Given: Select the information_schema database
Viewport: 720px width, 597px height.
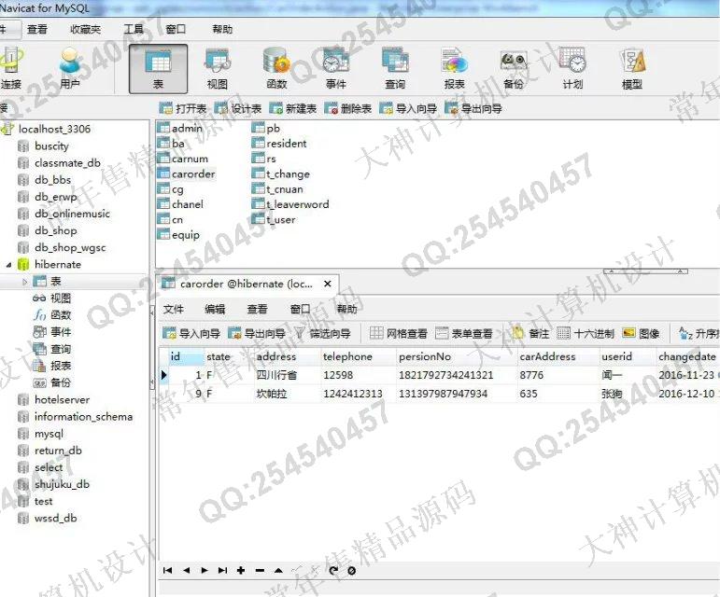Looking at the screenshot, I should (83, 417).
